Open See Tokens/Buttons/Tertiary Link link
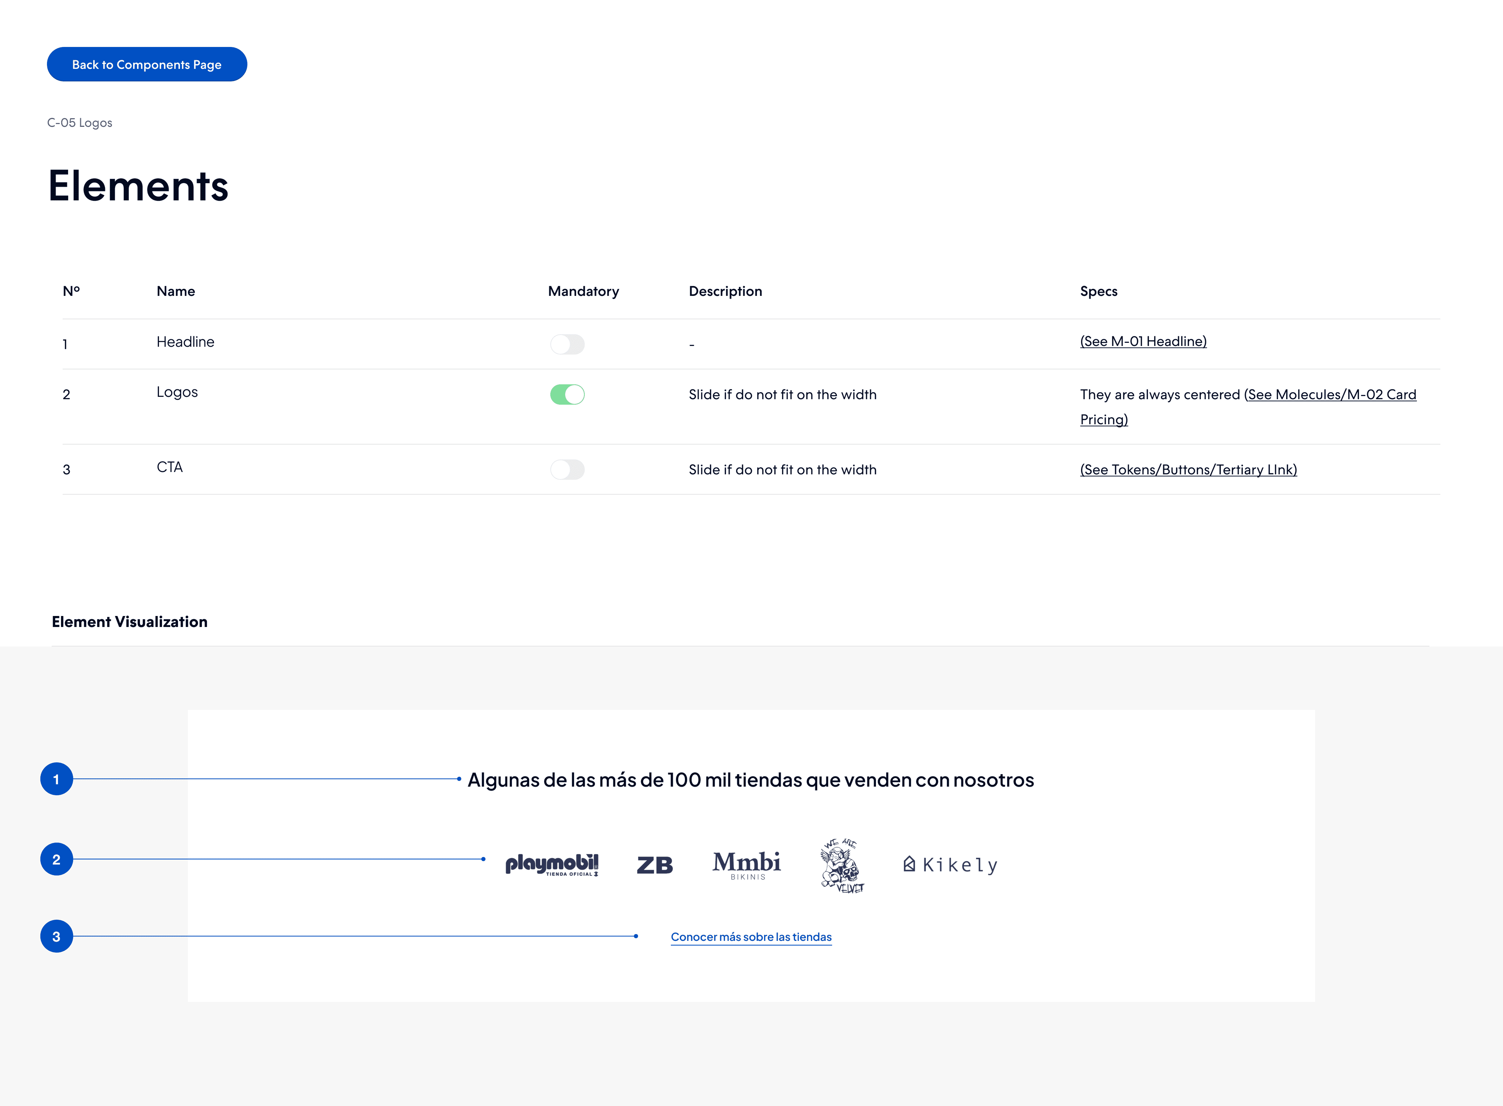 tap(1188, 470)
